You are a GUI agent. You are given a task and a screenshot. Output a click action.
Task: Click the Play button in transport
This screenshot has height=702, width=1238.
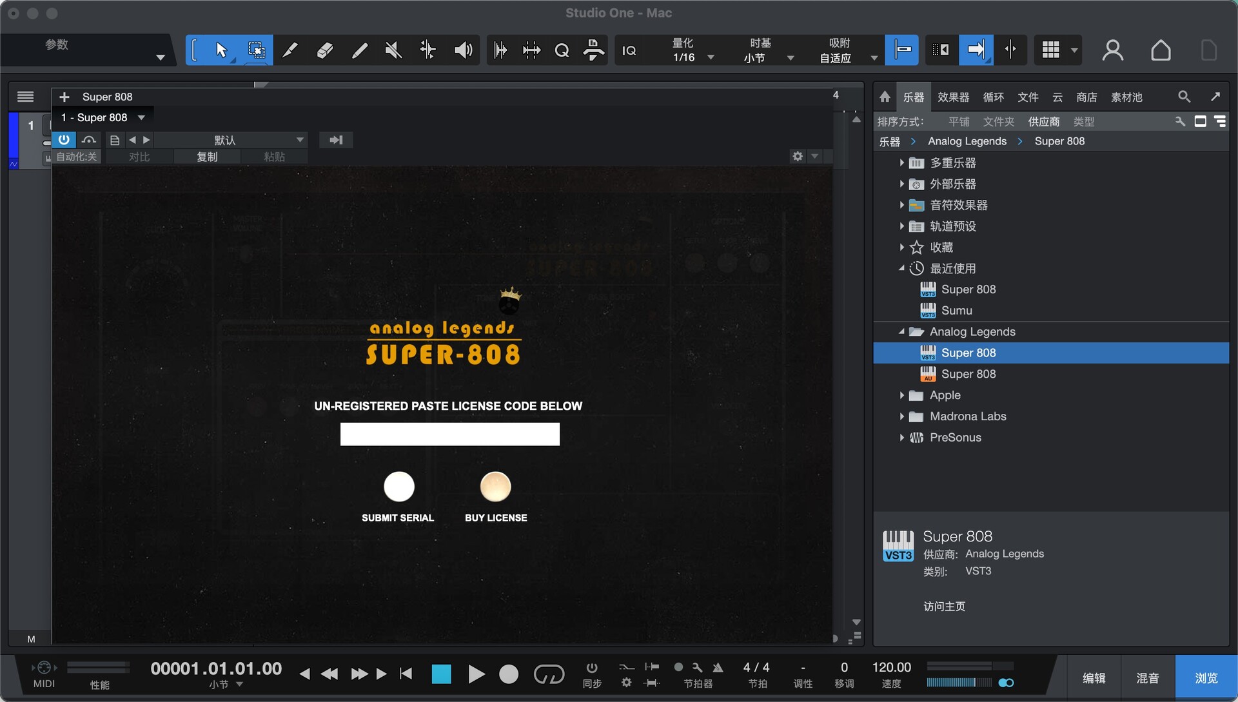point(477,674)
